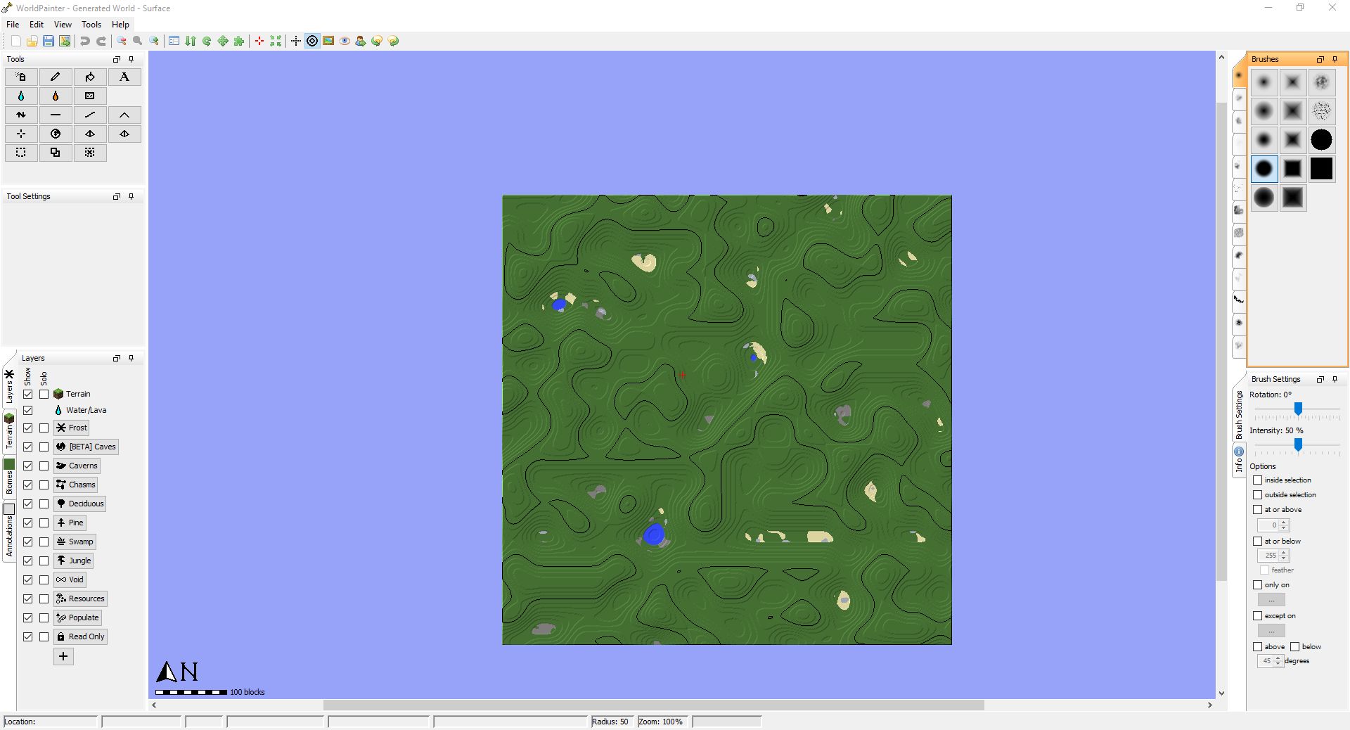Hide the Frost layer via its Show checkbox
Viewport: 1350px width, 730px height.
(x=29, y=427)
